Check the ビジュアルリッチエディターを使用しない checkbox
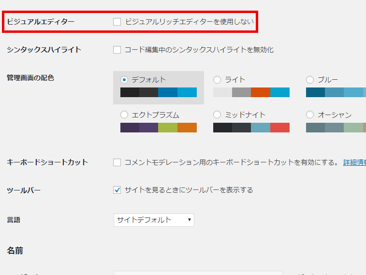This screenshot has width=366, height=275. 117,22
